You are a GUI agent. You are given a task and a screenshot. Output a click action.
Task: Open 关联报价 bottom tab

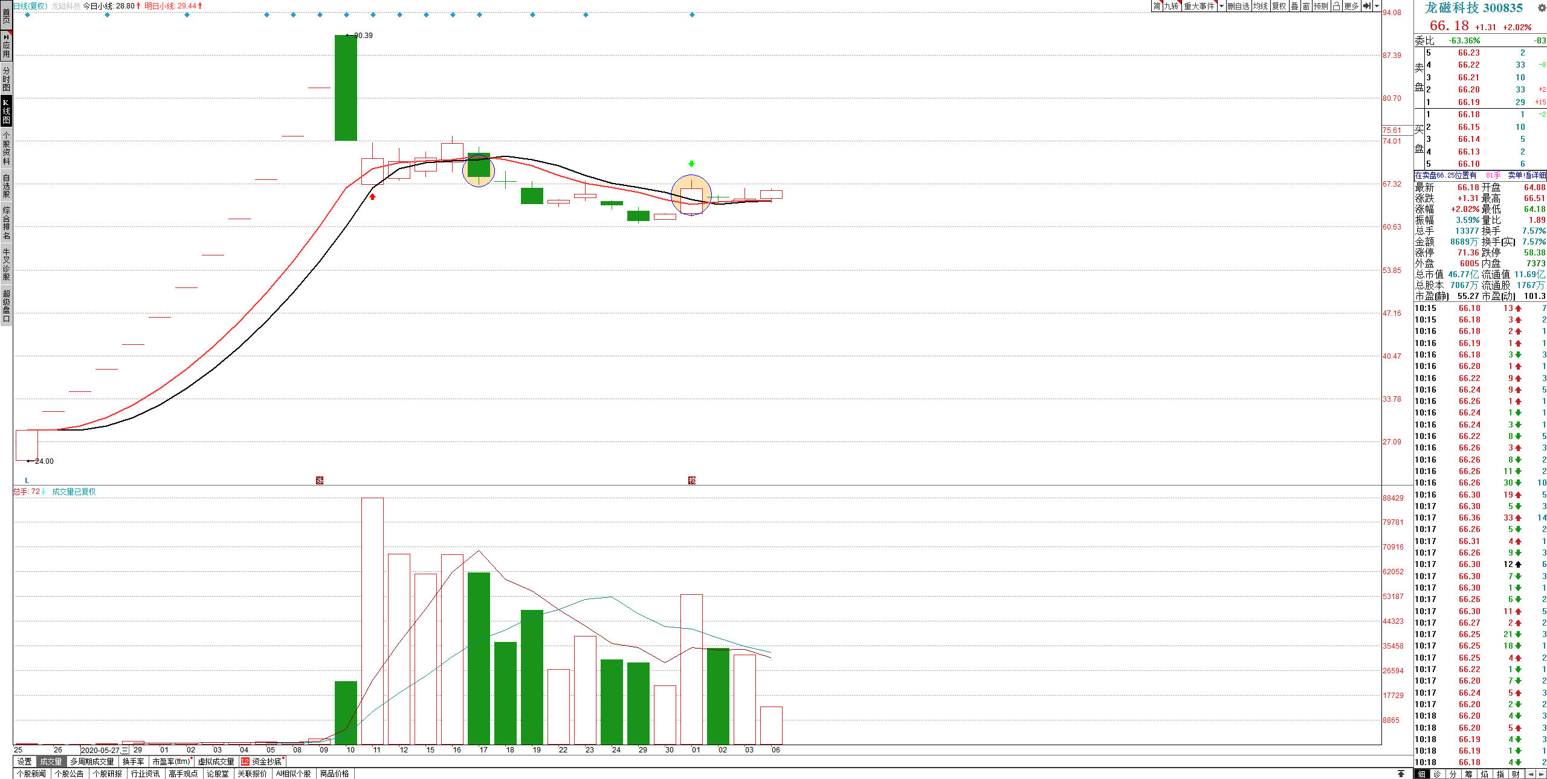click(x=253, y=774)
